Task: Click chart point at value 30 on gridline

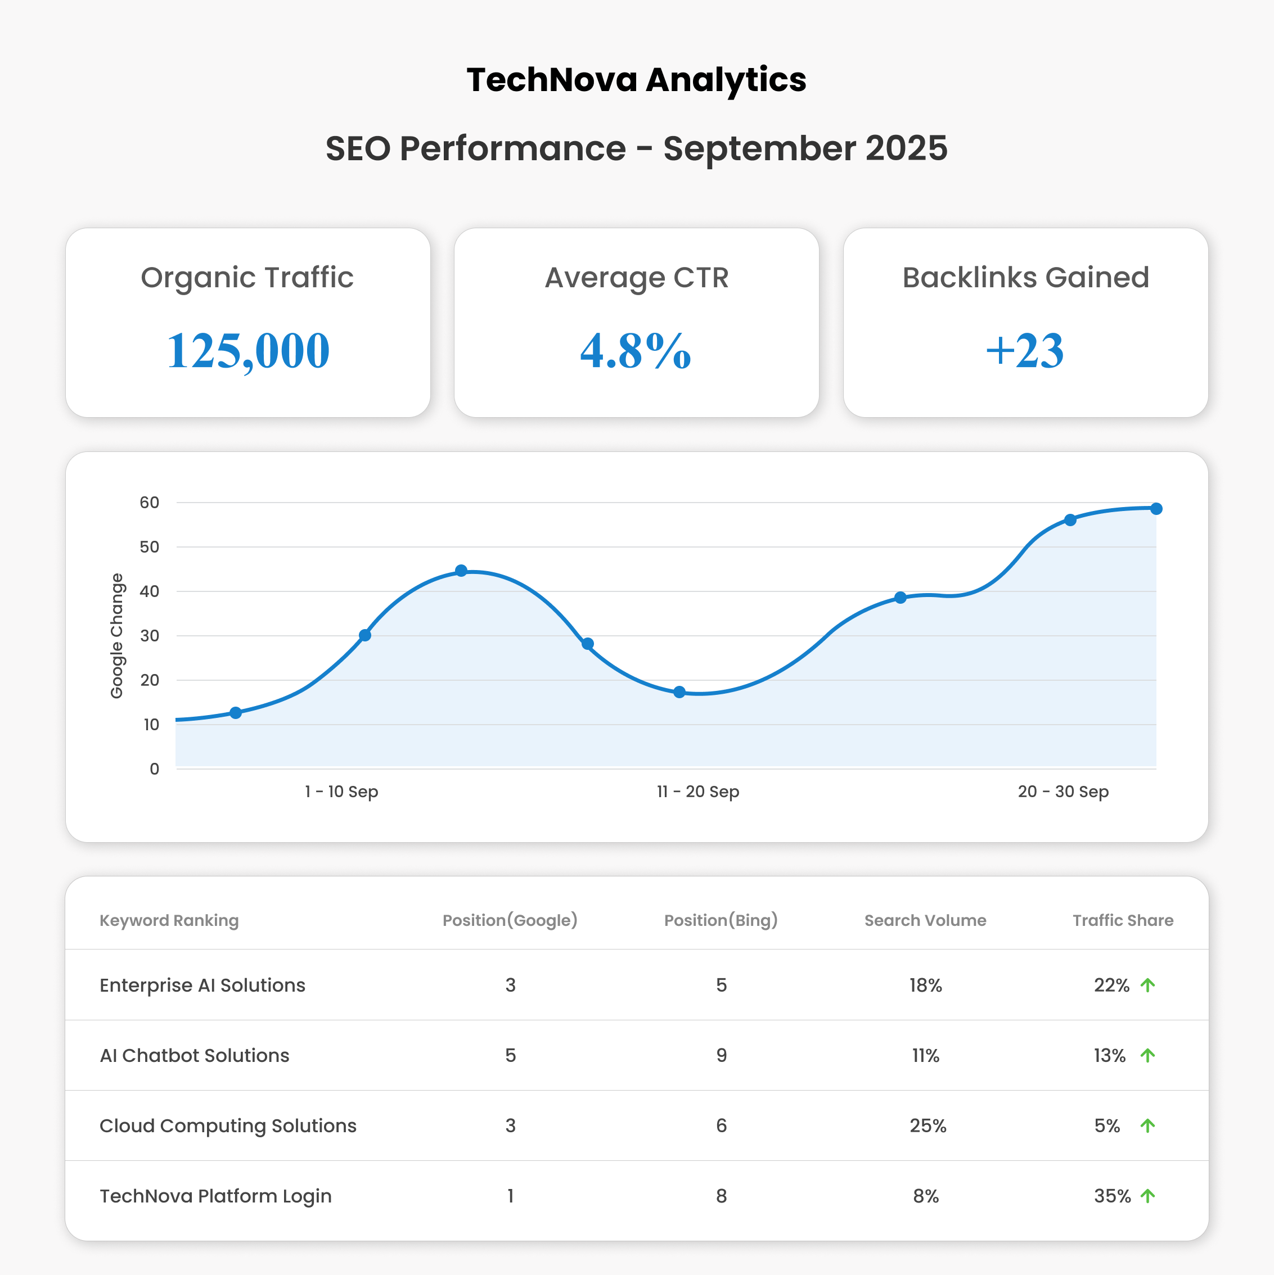Action: tap(364, 635)
